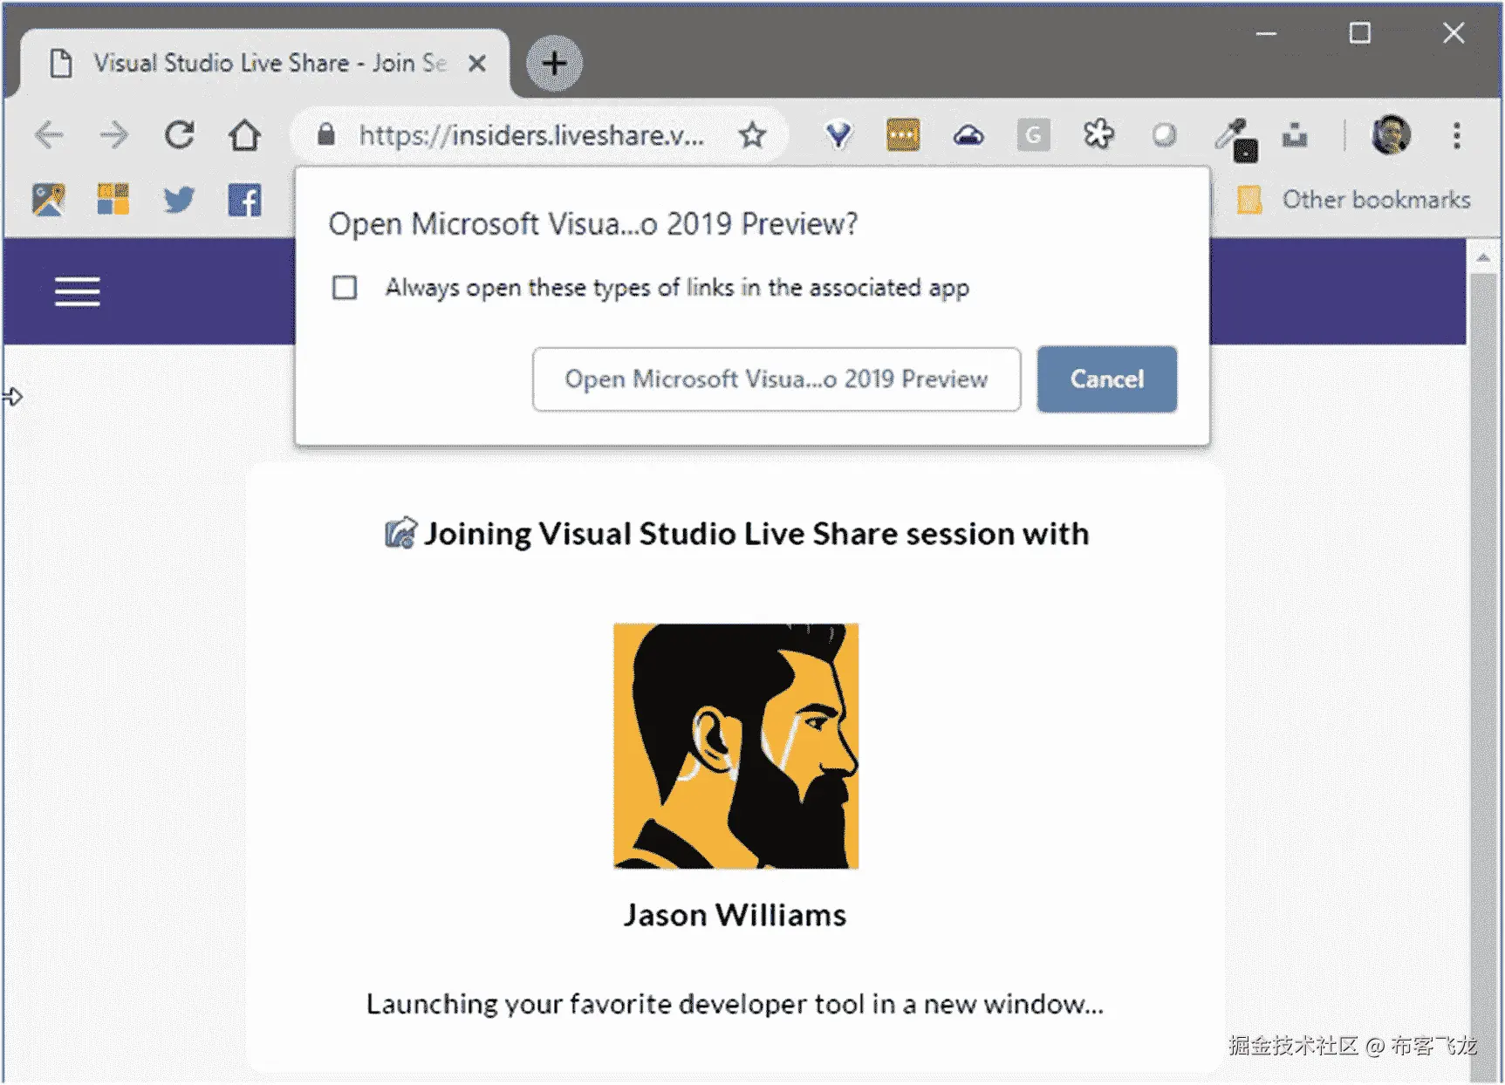Screen dimensions: 1505x1085
Task: Click the browser back arrow
Action: 49,135
